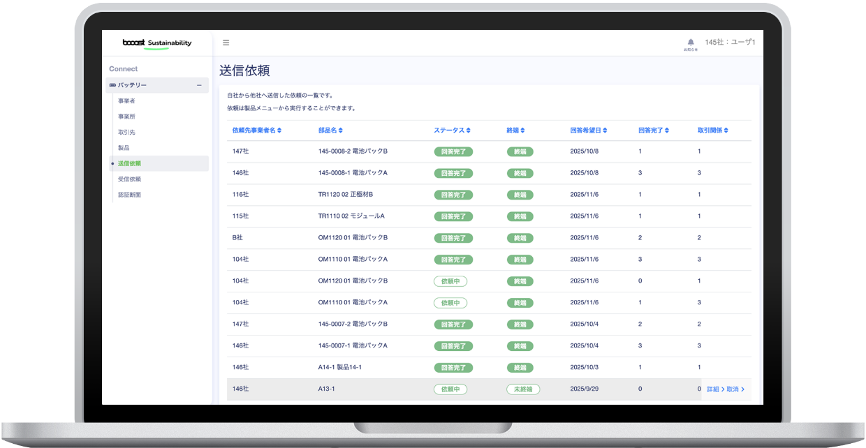866x448 pixels.
Task: Select 取引先 in the sidebar
Action: pyautogui.click(x=126, y=132)
